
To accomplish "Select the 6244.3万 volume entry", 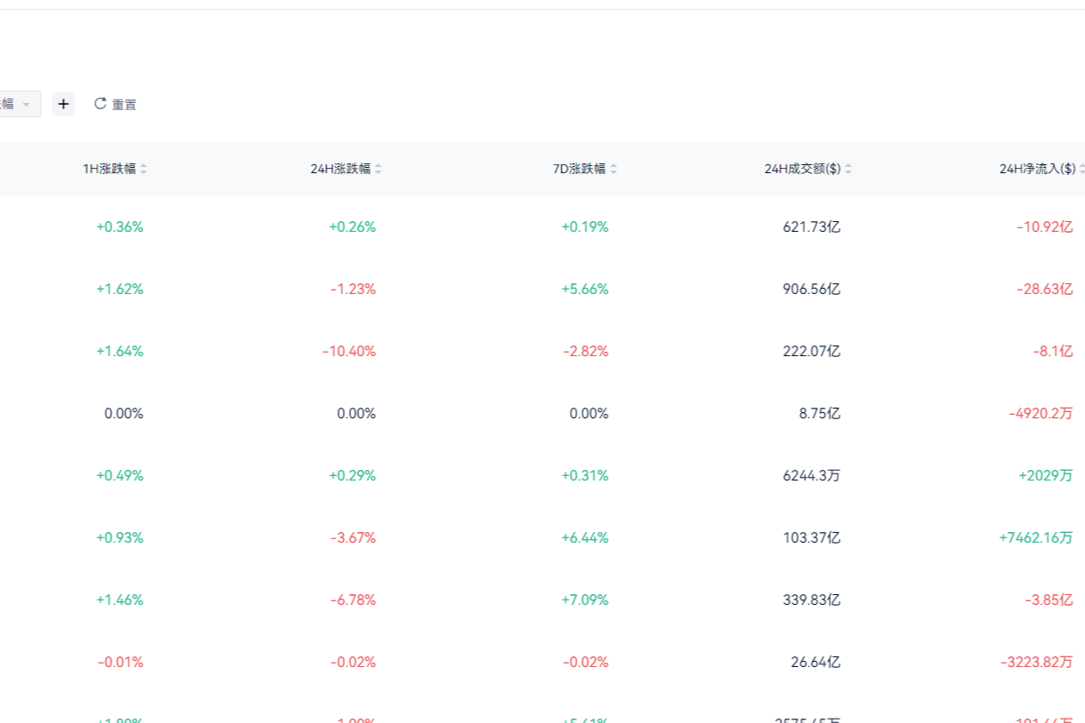I will tap(811, 476).
